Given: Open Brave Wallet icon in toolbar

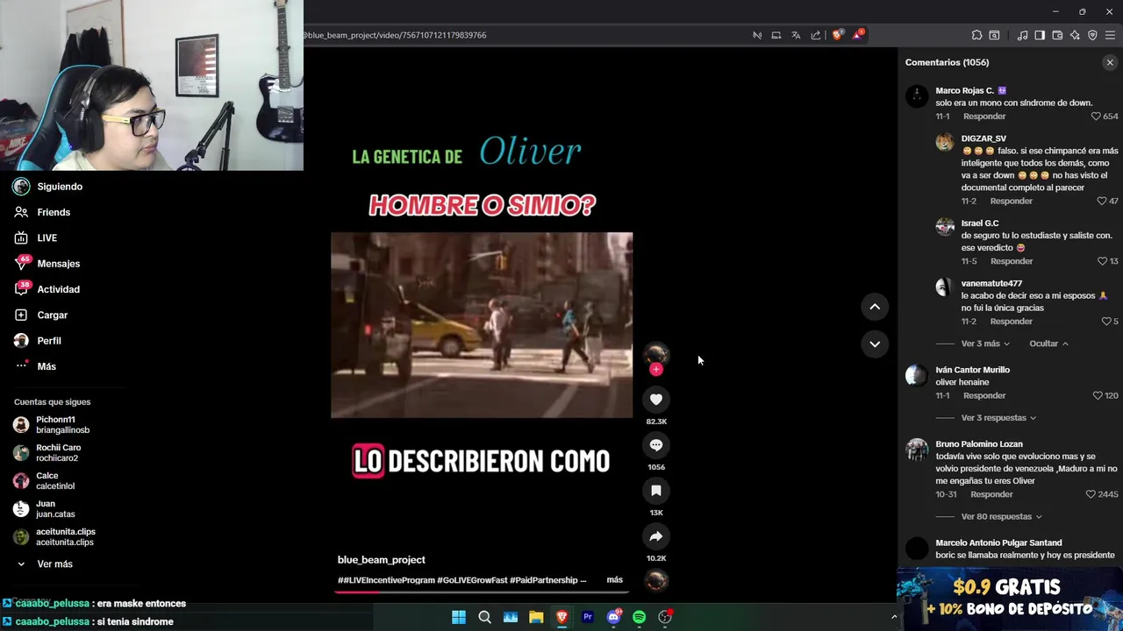Looking at the screenshot, I should [1057, 35].
